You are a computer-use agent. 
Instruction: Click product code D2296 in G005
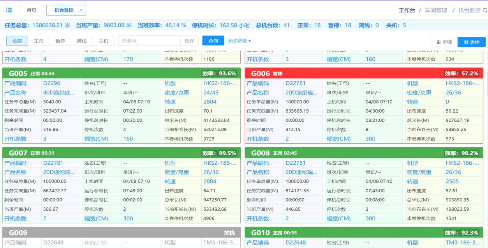pyautogui.click(x=51, y=83)
